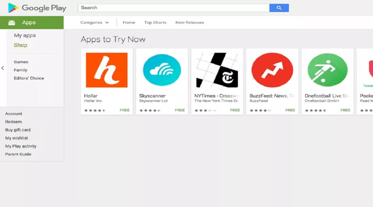373x207 pixels.
Task: Click the Onefootball Live Soccer title
Action: coord(327,96)
